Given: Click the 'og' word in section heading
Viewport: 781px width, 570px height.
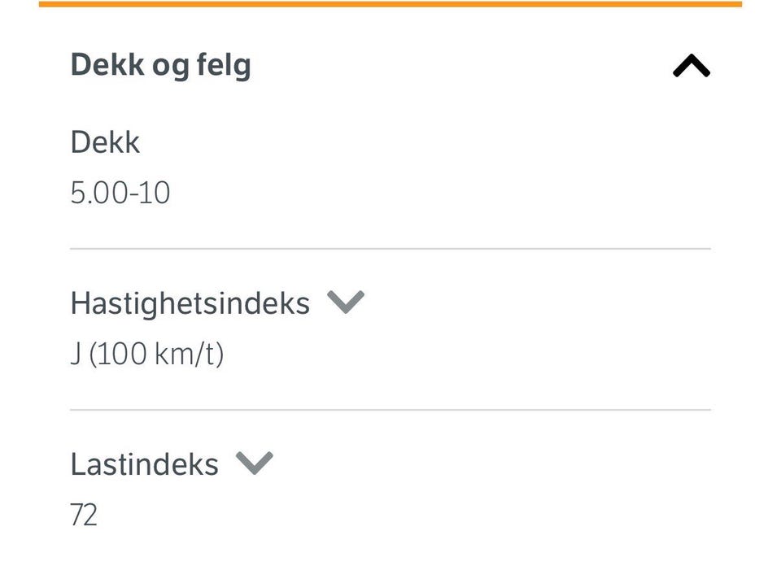Looking at the screenshot, I should [x=170, y=67].
